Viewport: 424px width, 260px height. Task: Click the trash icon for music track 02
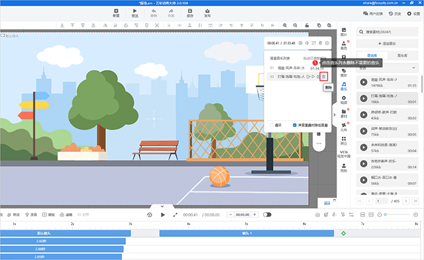click(x=324, y=77)
